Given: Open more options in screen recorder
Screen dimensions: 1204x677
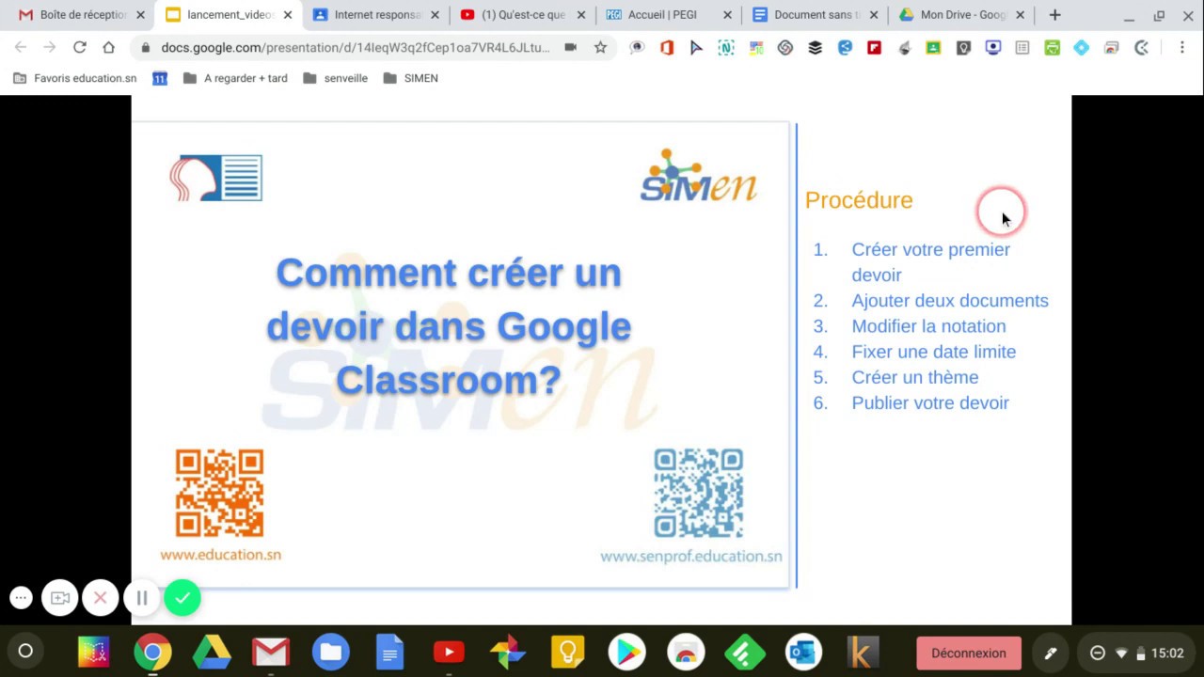Looking at the screenshot, I should 21,597.
